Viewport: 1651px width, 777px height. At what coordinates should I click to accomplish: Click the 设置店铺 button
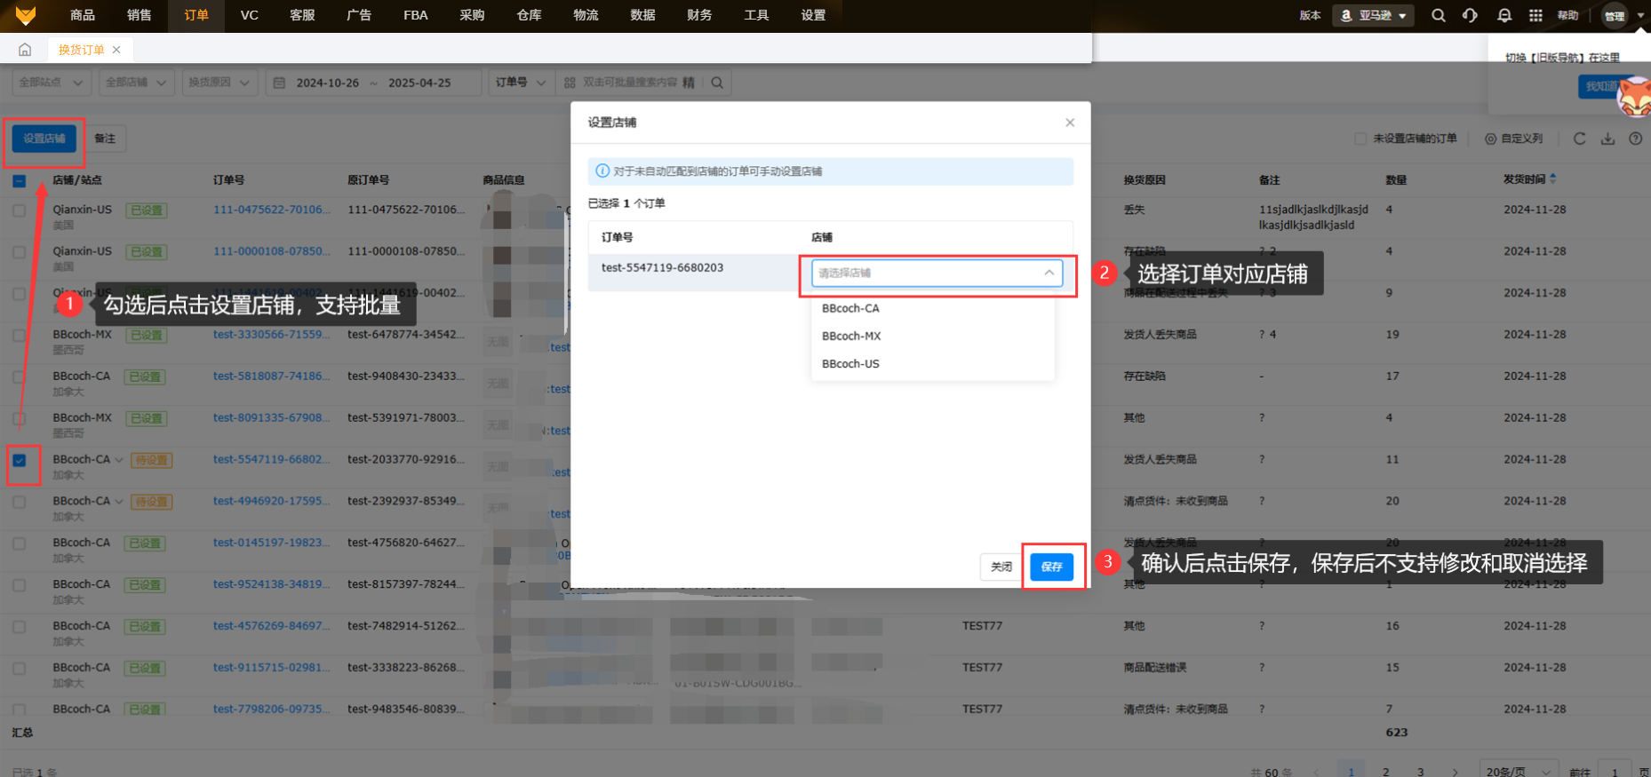click(x=44, y=139)
